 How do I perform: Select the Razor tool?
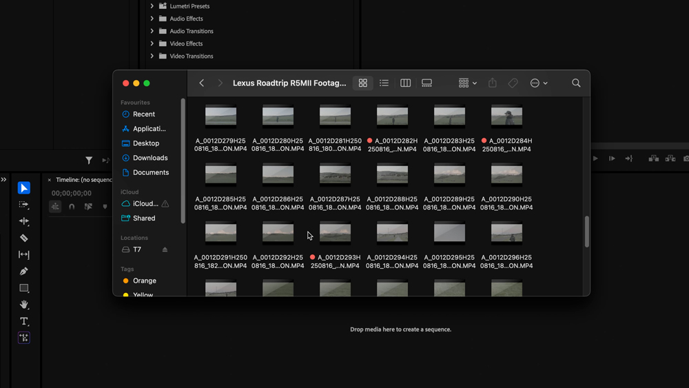coord(23,238)
